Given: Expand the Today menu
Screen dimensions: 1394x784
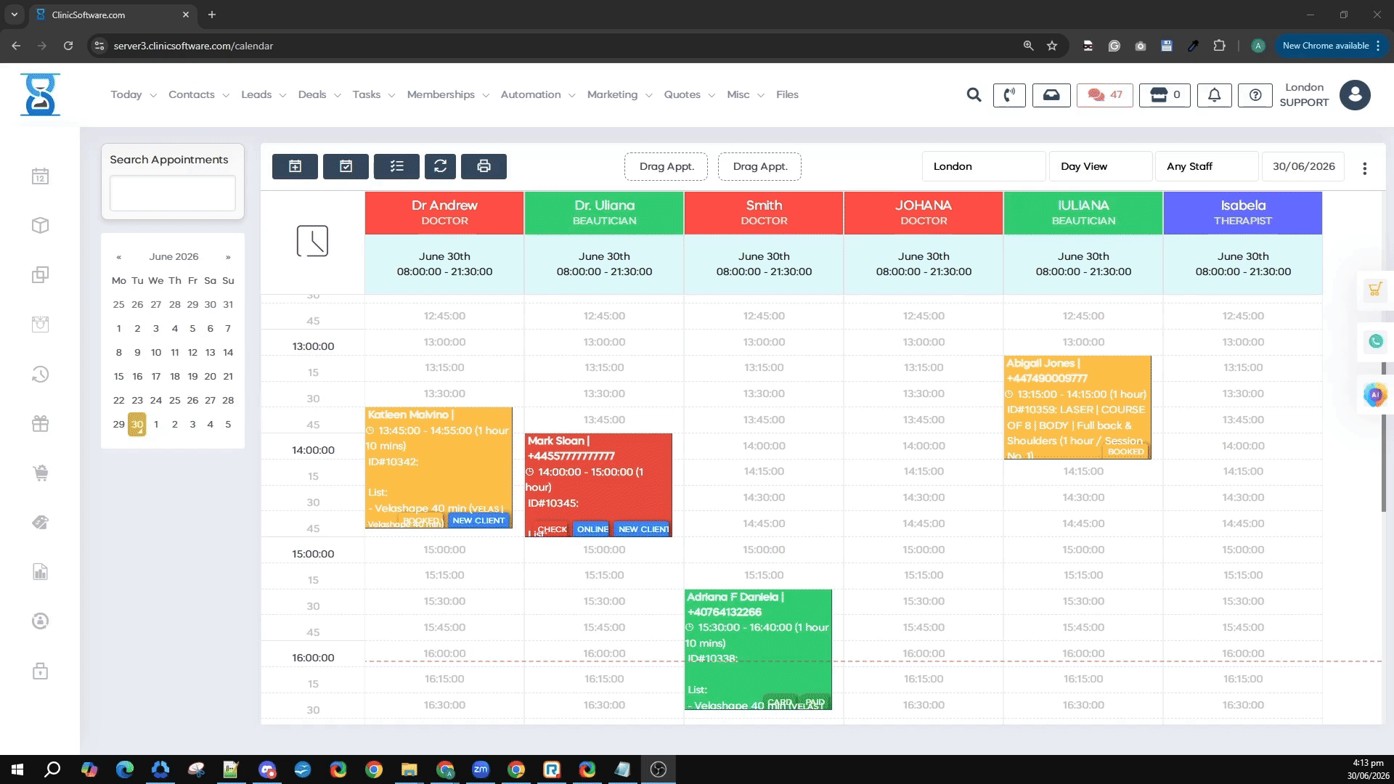Looking at the screenshot, I should (x=133, y=95).
